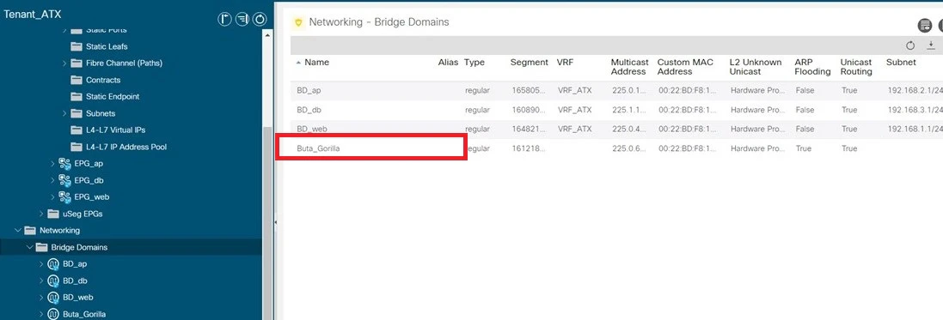The height and width of the screenshot is (320, 943).
Task: Click the L4-L7 IP Address Pool folder icon
Action: pyautogui.click(x=76, y=147)
